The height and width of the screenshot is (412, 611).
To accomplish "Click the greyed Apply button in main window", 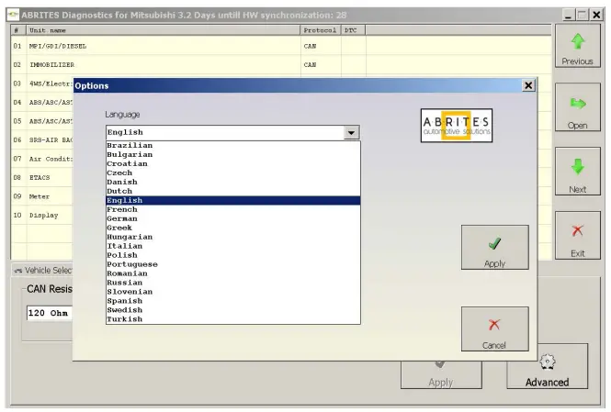I will point(441,375).
